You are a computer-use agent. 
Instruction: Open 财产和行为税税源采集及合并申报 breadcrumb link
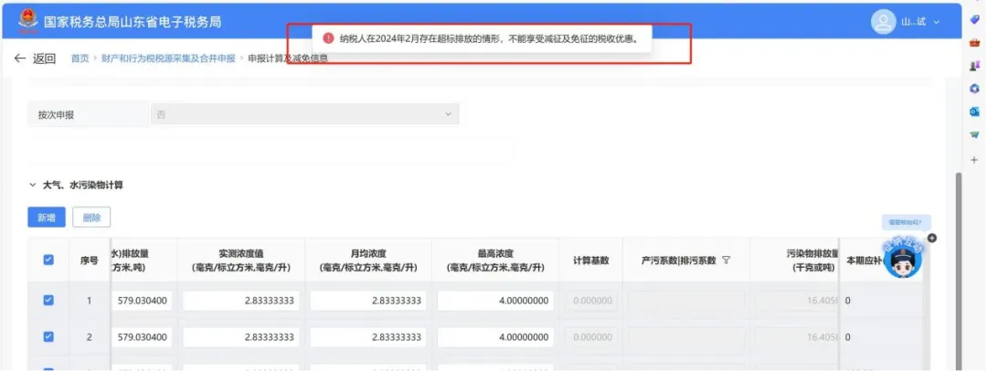[167, 58]
